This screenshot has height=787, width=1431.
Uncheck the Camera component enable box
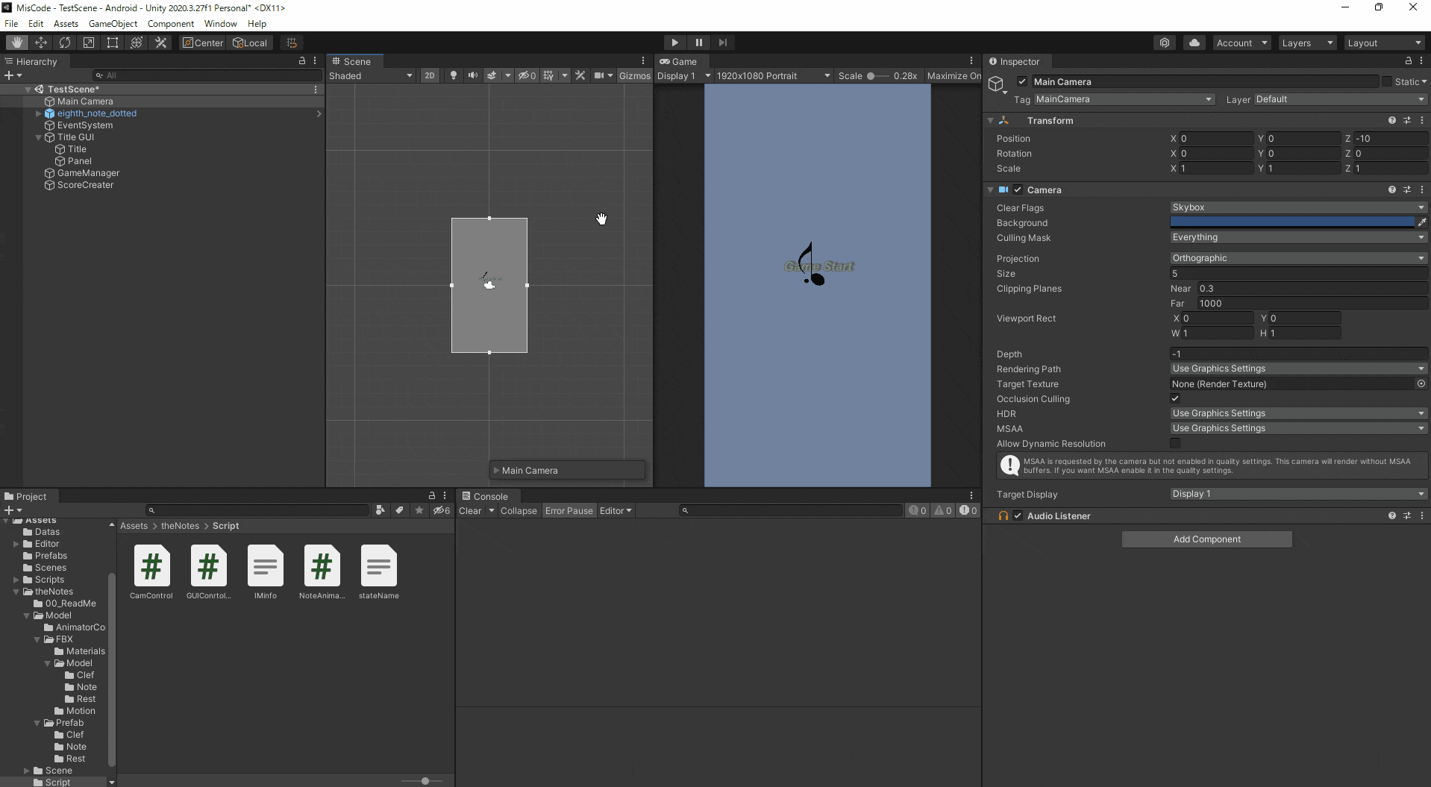point(1019,189)
